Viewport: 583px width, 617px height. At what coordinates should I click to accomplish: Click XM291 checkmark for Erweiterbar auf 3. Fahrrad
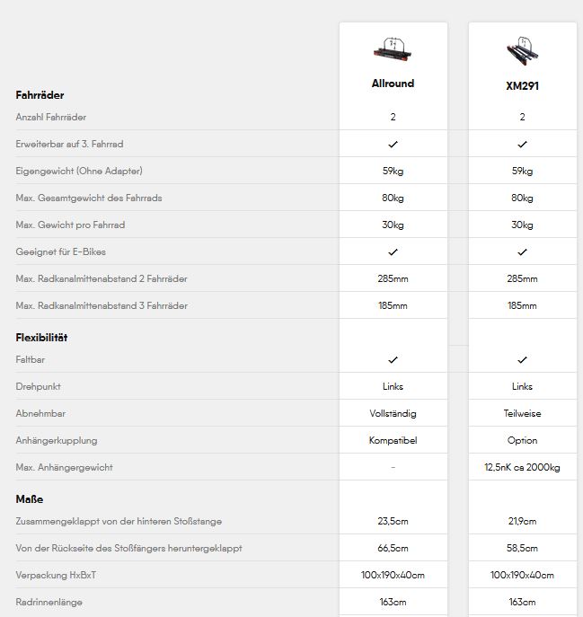click(x=522, y=145)
